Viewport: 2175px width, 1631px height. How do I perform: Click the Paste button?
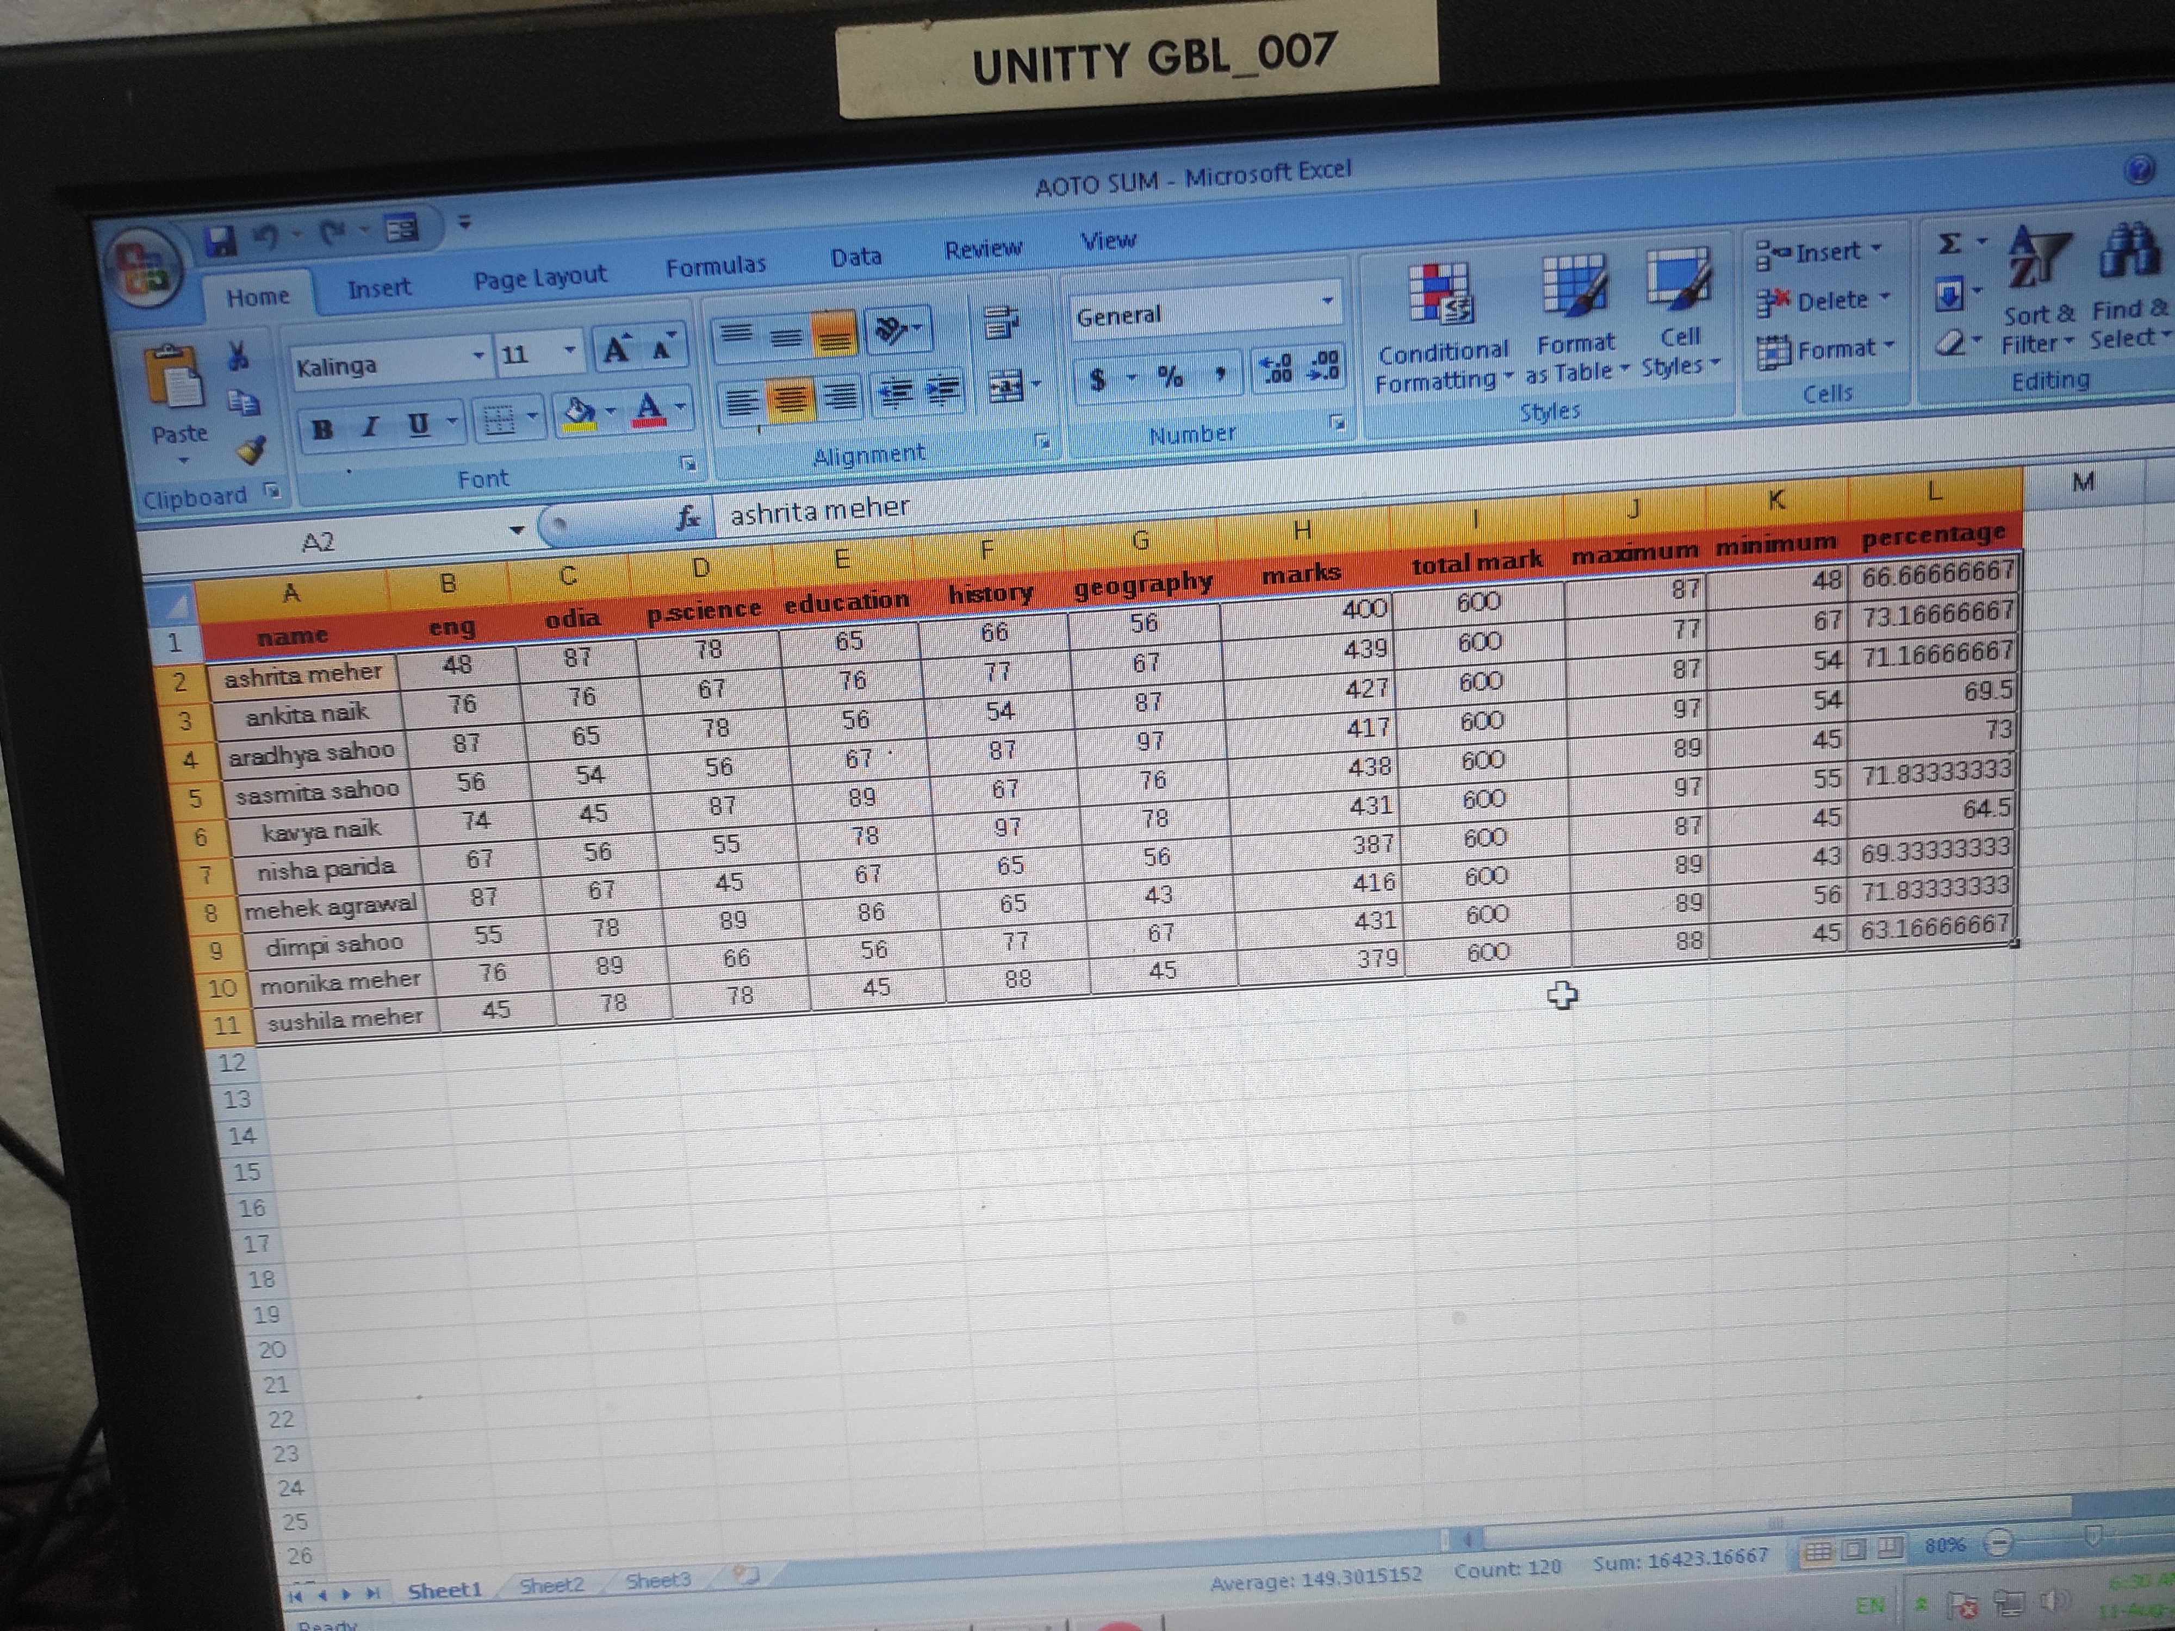pyautogui.click(x=178, y=393)
